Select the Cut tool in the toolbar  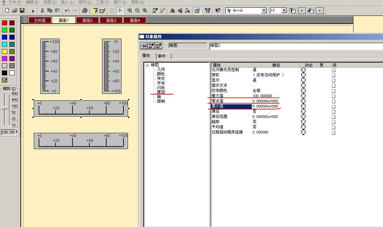pyautogui.click(x=42, y=10)
